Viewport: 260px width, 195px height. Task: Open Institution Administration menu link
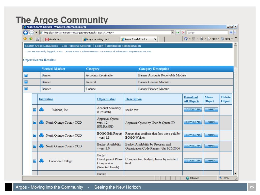[x=124, y=46]
